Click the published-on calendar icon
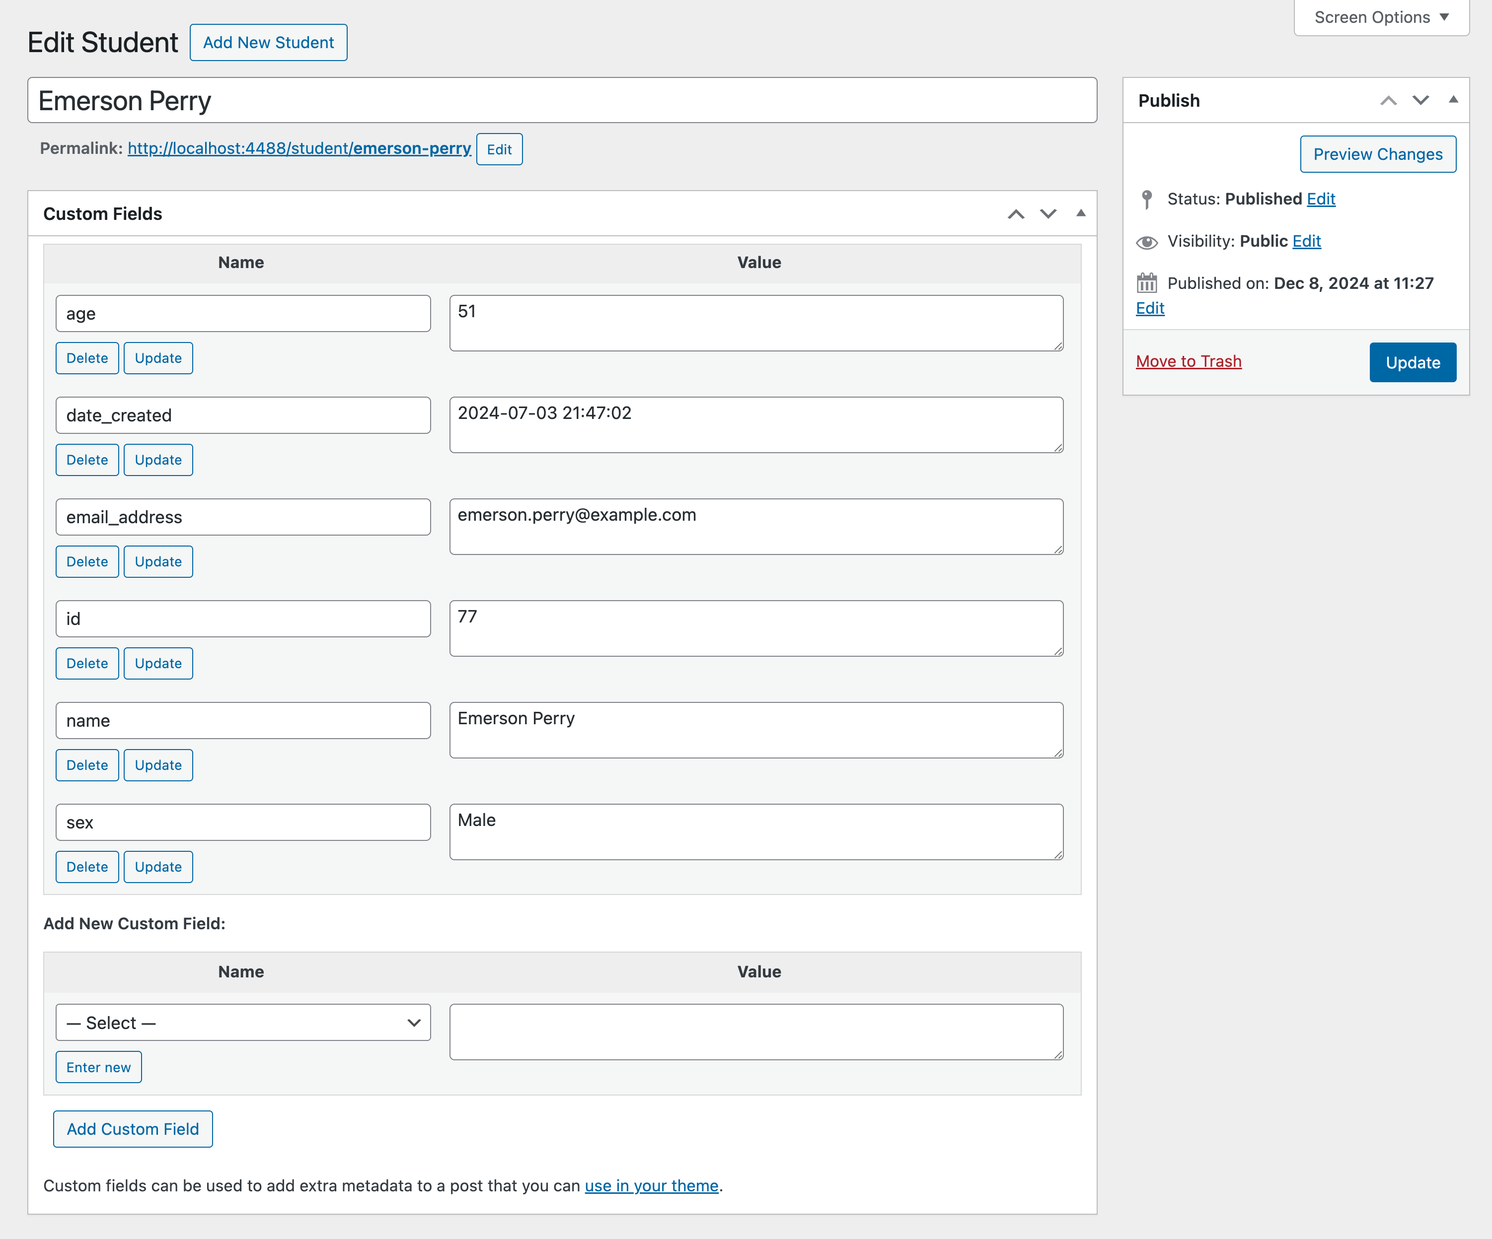This screenshot has width=1492, height=1239. tap(1147, 283)
